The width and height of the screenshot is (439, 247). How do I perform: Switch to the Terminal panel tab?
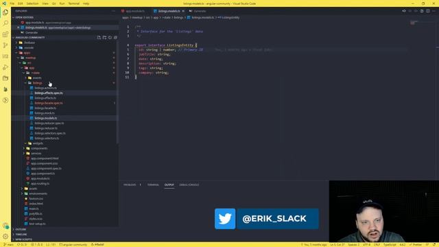point(153,185)
